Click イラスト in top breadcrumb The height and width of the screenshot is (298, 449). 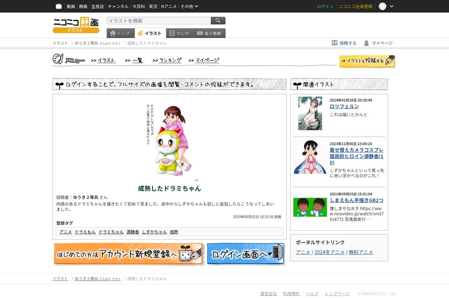pos(60,43)
